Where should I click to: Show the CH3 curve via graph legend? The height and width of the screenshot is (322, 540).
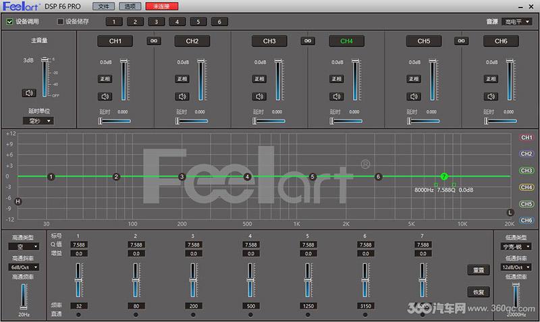tap(526, 171)
